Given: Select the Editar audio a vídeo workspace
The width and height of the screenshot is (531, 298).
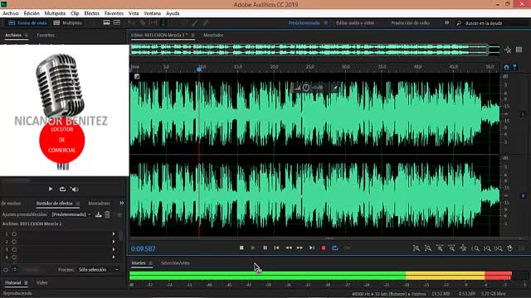Looking at the screenshot, I should click(355, 23).
